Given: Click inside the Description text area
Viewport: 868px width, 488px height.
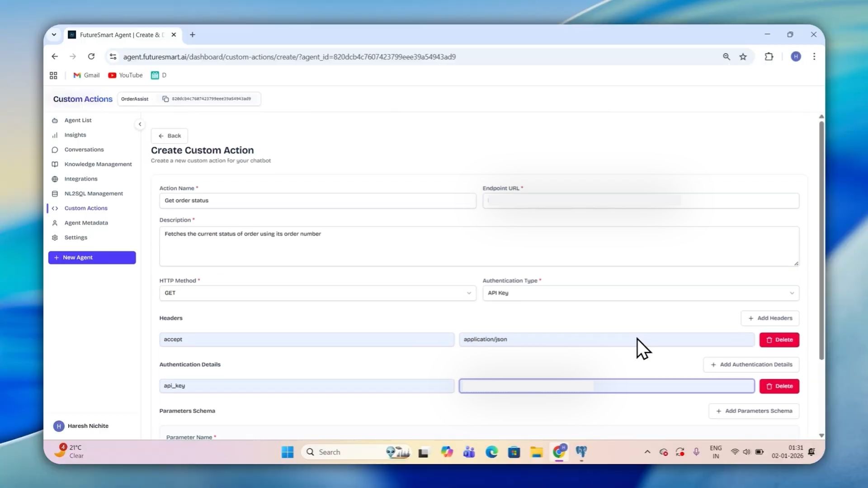Looking at the screenshot, I should (x=479, y=246).
